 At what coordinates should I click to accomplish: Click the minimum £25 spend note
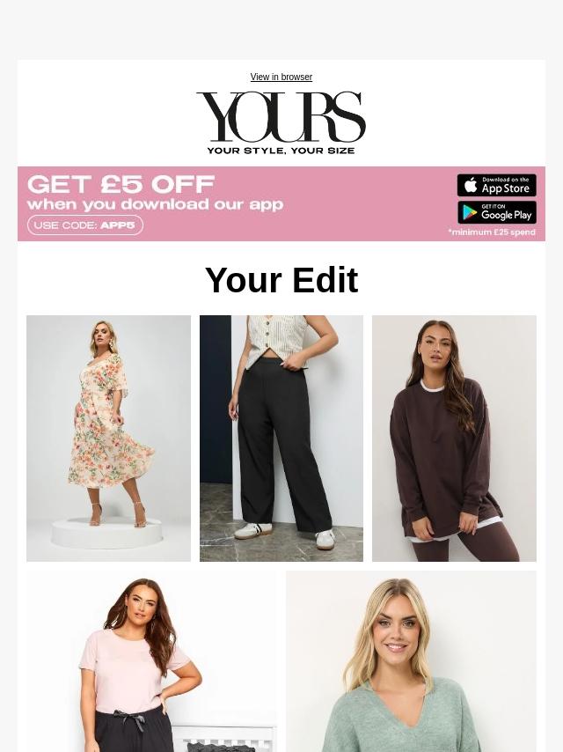click(x=492, y=232)
